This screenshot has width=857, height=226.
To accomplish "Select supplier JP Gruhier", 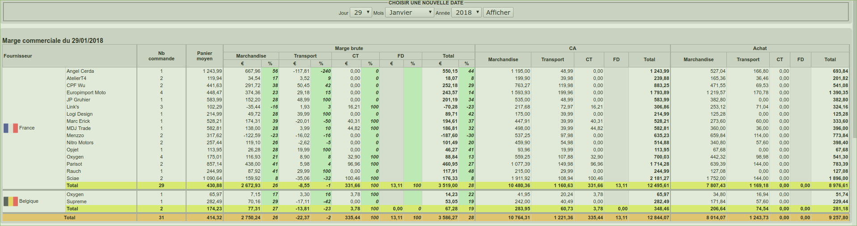I will [78, 100].
